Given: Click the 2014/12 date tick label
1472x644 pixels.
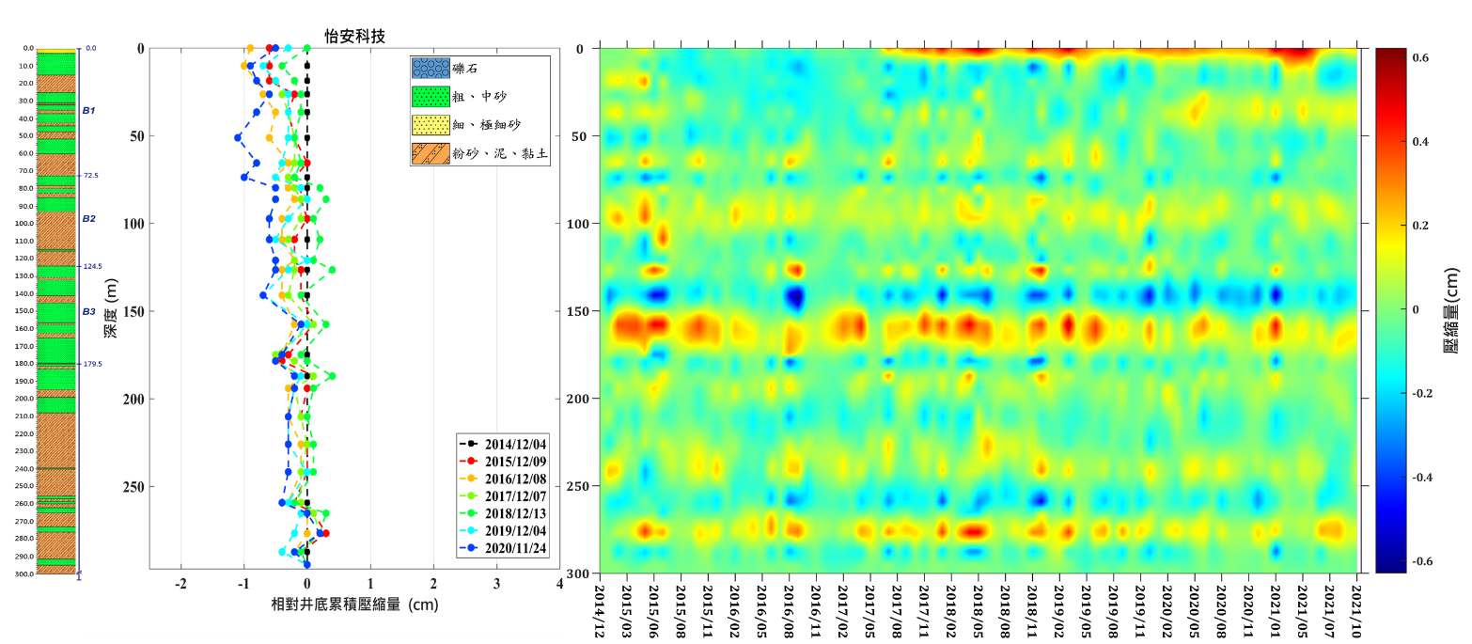Looking at the screenshot, I should [x=599, y=608].
